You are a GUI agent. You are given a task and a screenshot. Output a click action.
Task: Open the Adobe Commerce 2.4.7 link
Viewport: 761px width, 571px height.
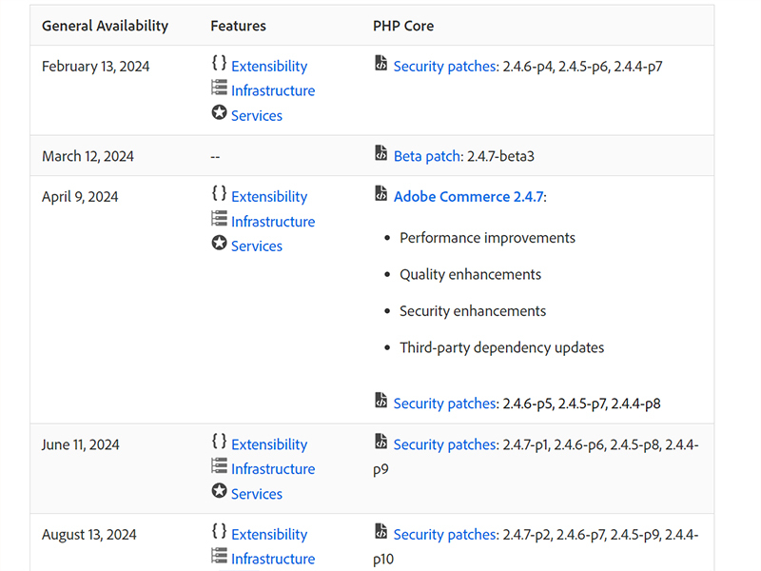pos(468,196)
